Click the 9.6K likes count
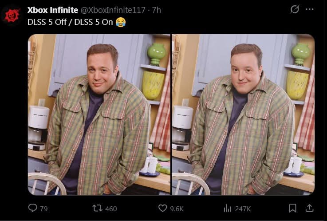 177,209
